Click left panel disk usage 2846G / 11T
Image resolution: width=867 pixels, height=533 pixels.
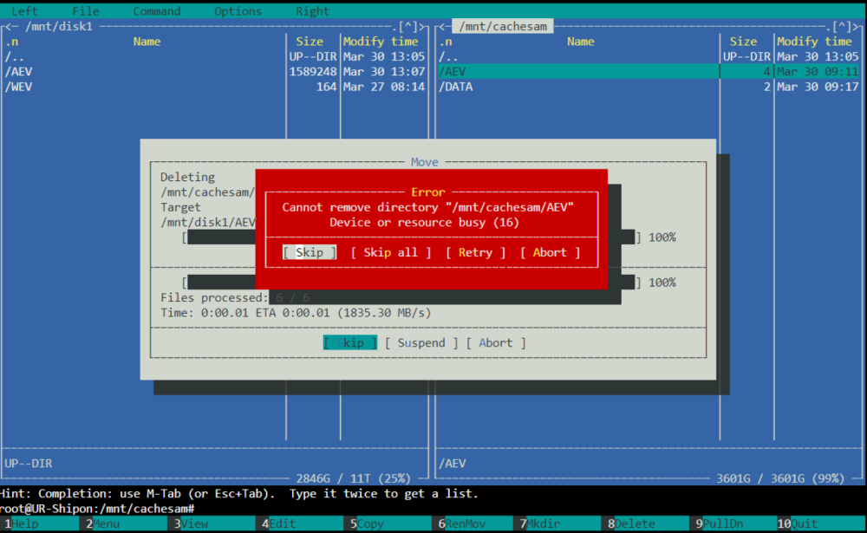pyautogui.click(x=354, y=478)
